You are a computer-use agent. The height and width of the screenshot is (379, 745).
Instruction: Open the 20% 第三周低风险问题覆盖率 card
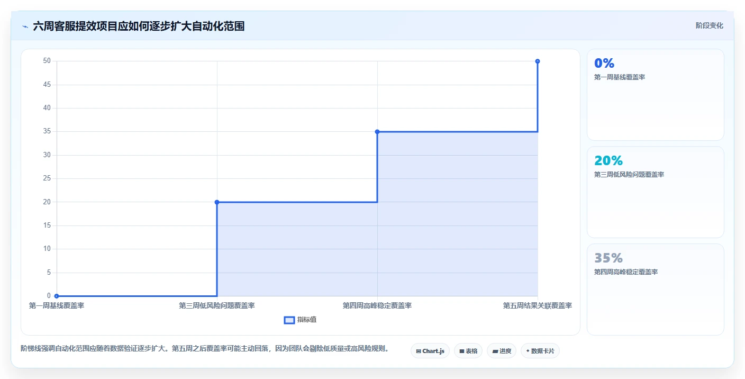pyautogui.click(x=656, y=192)
